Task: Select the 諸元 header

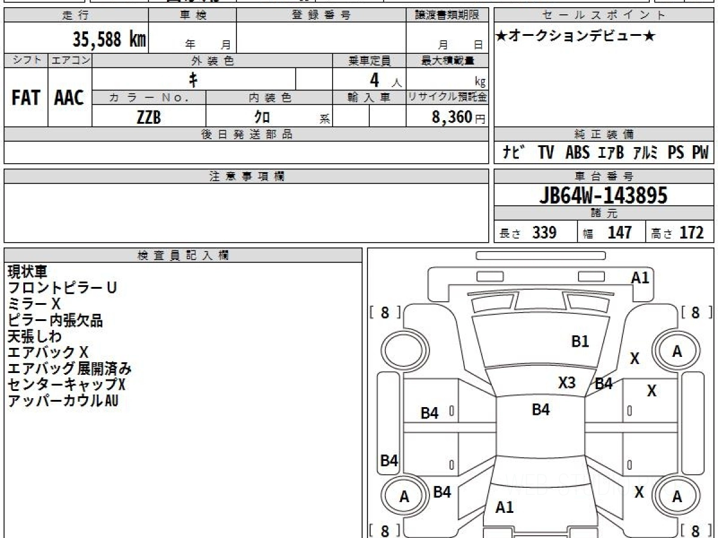Action: pyautogui.click(x=604, y=213)
